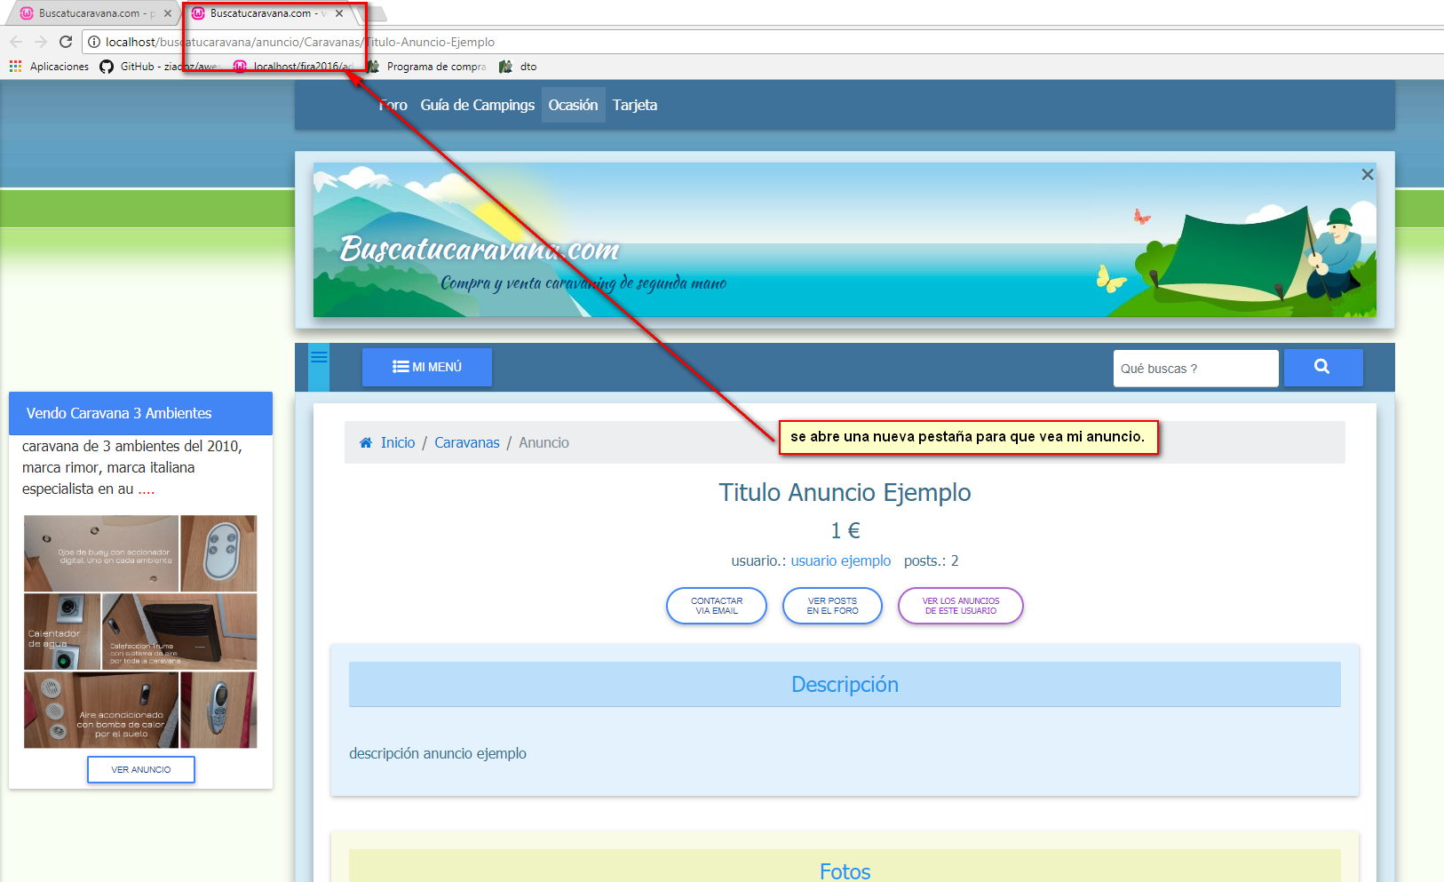Open Aplicaciones apps grid bookmark
The height and width of the screenshot is (882, 1444).
[49, 67]
